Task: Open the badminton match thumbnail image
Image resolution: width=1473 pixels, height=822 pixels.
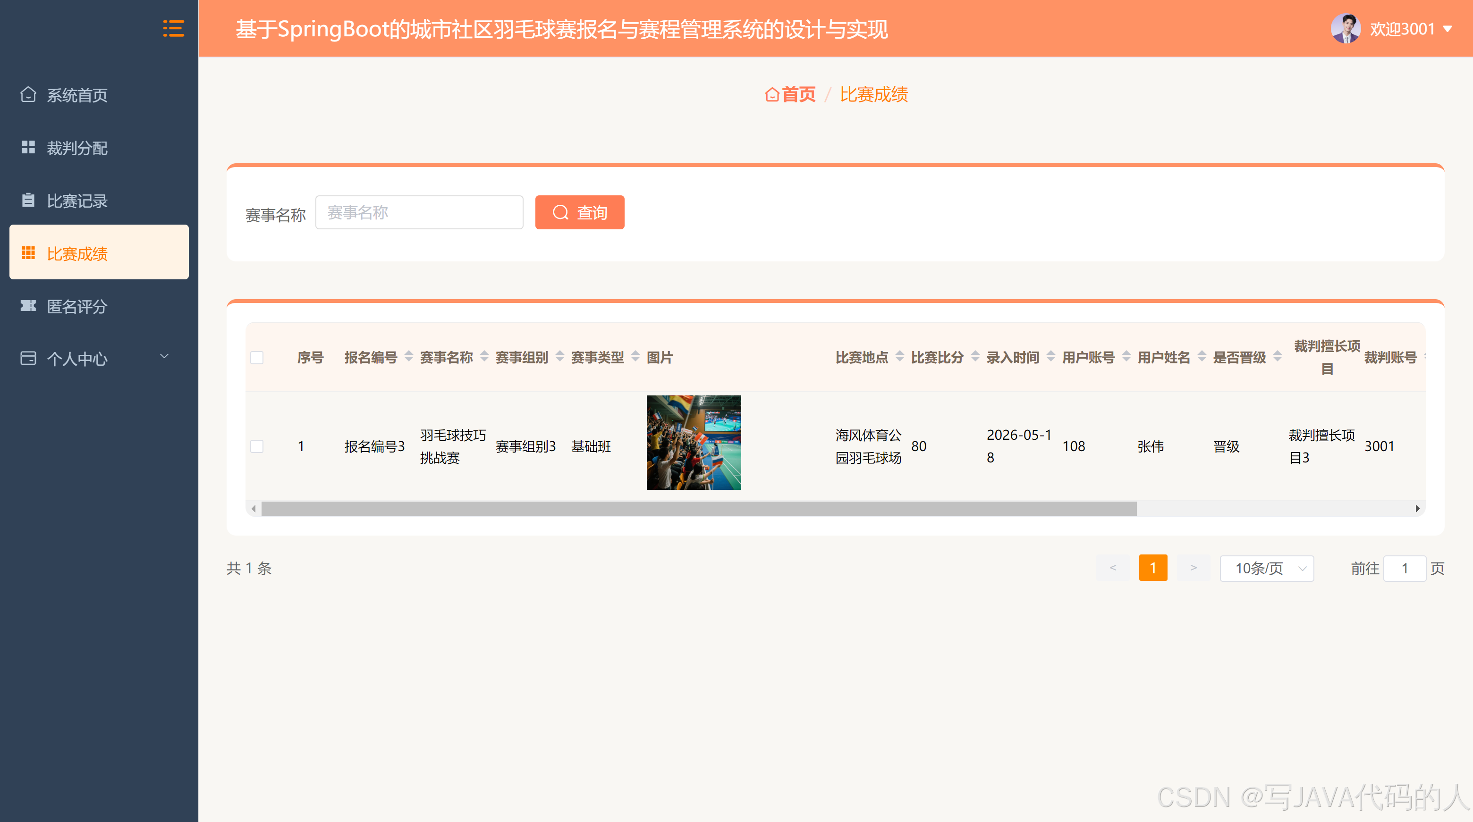Action: point(694,443)
